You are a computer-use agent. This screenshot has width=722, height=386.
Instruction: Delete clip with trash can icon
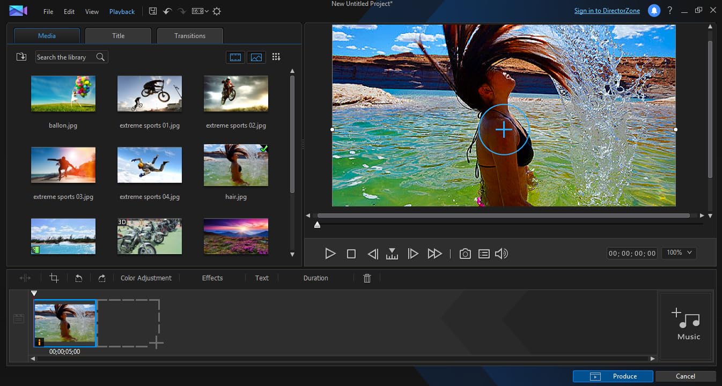(x=367, y=278)
